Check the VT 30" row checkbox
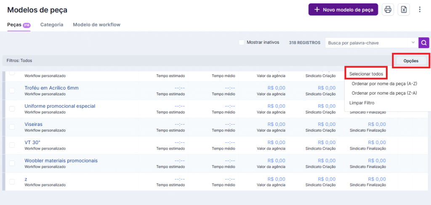431x205 pixels. (x=12, y=145)
